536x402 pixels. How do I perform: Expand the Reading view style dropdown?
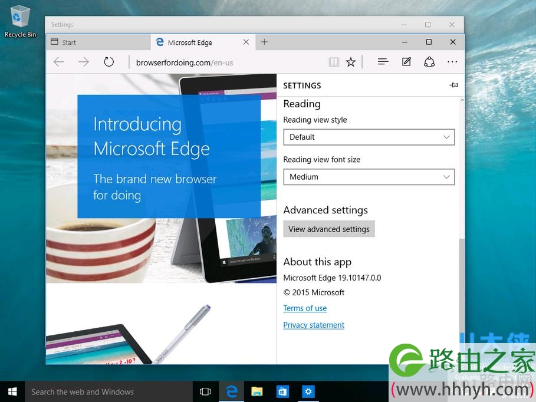(369, 137)
